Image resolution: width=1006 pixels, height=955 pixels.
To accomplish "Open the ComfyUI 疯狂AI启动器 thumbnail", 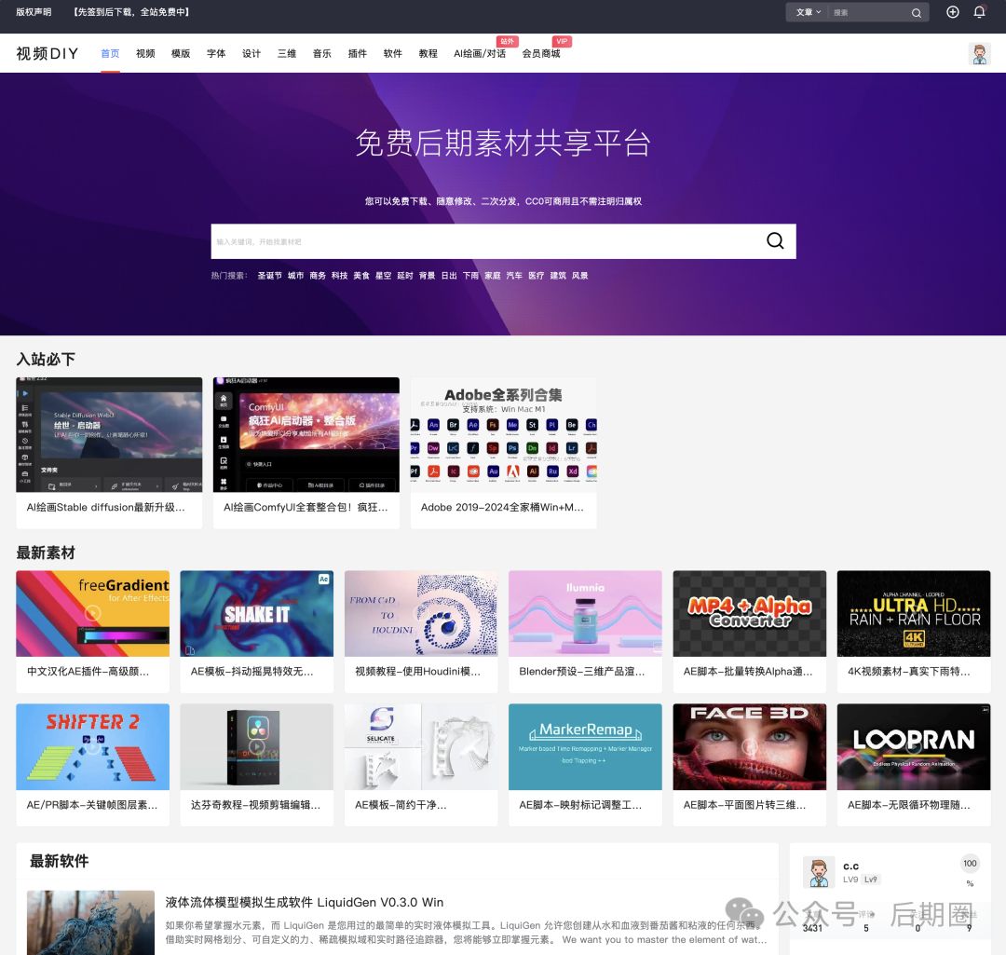I will point(306,434).
